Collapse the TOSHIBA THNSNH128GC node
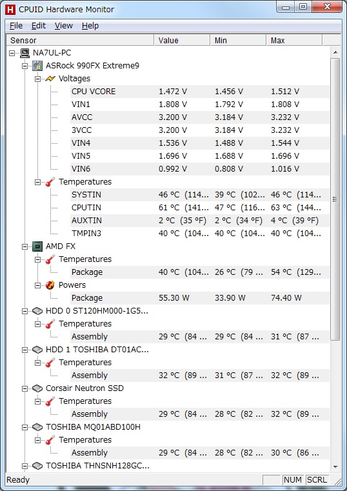This screenshot has width=347, height=491. [25, 466]
